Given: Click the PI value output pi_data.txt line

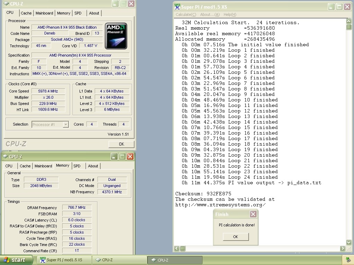Looking at the screenshot, I should [x=252, y=183].
